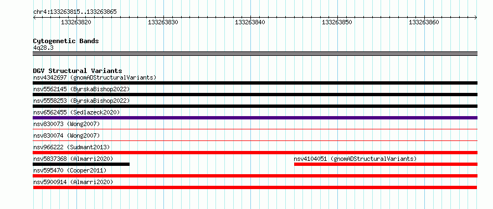Click the chr4:133263815..133263865 region label
Screen dimensions: 493x209
click(x=75, y=12)
